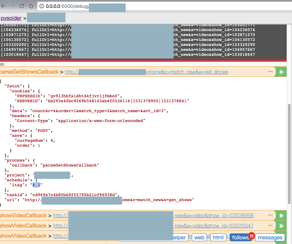Expand details dots for show_id=103010047 task
Viewport: 292px width, 244px height.
270,226
